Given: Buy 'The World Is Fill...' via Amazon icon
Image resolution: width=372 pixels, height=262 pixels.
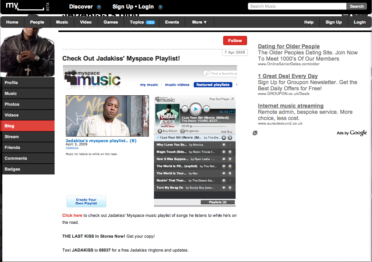Looking at the screenshot, I should (x=230, y=167).
